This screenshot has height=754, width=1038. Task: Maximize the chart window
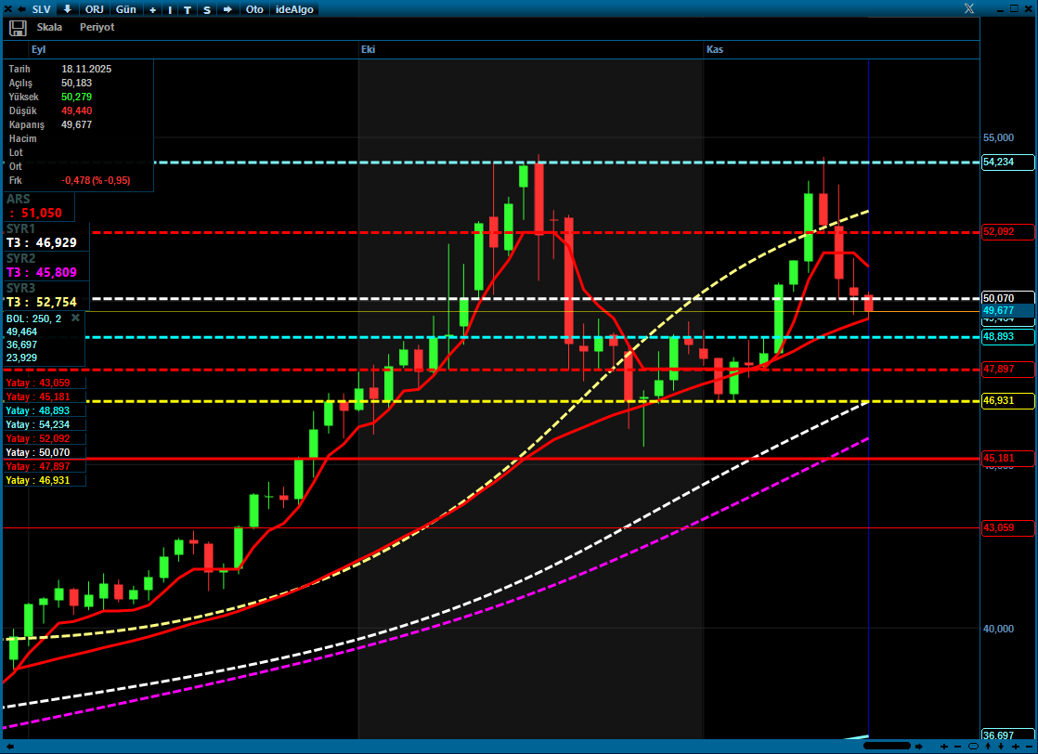[x=1014, y=8]
